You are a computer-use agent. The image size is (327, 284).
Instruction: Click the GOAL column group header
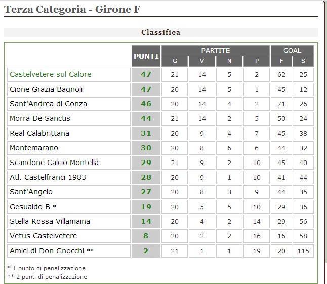click(x=292, y=51)
